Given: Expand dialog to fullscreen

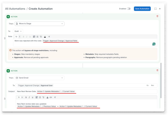Looking at the screenshot, I should coord(155,9).
